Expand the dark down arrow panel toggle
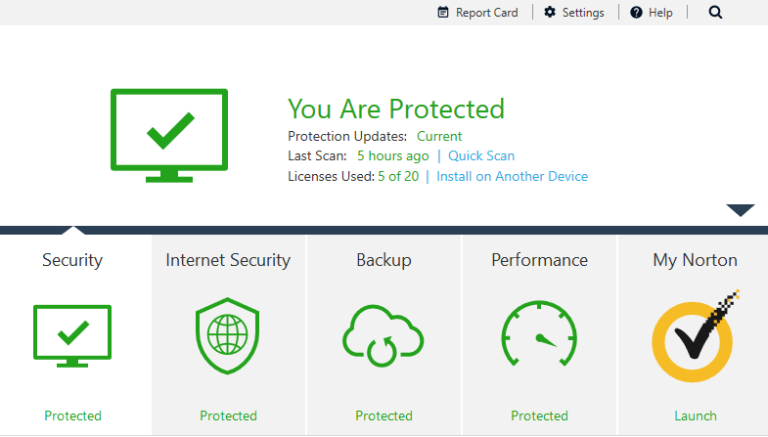 pyautogui.click(x=741, y=210)
